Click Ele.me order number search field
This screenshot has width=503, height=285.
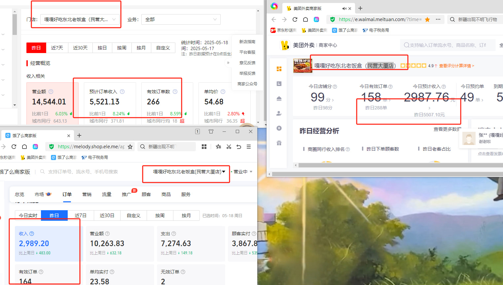pos(83,172)
